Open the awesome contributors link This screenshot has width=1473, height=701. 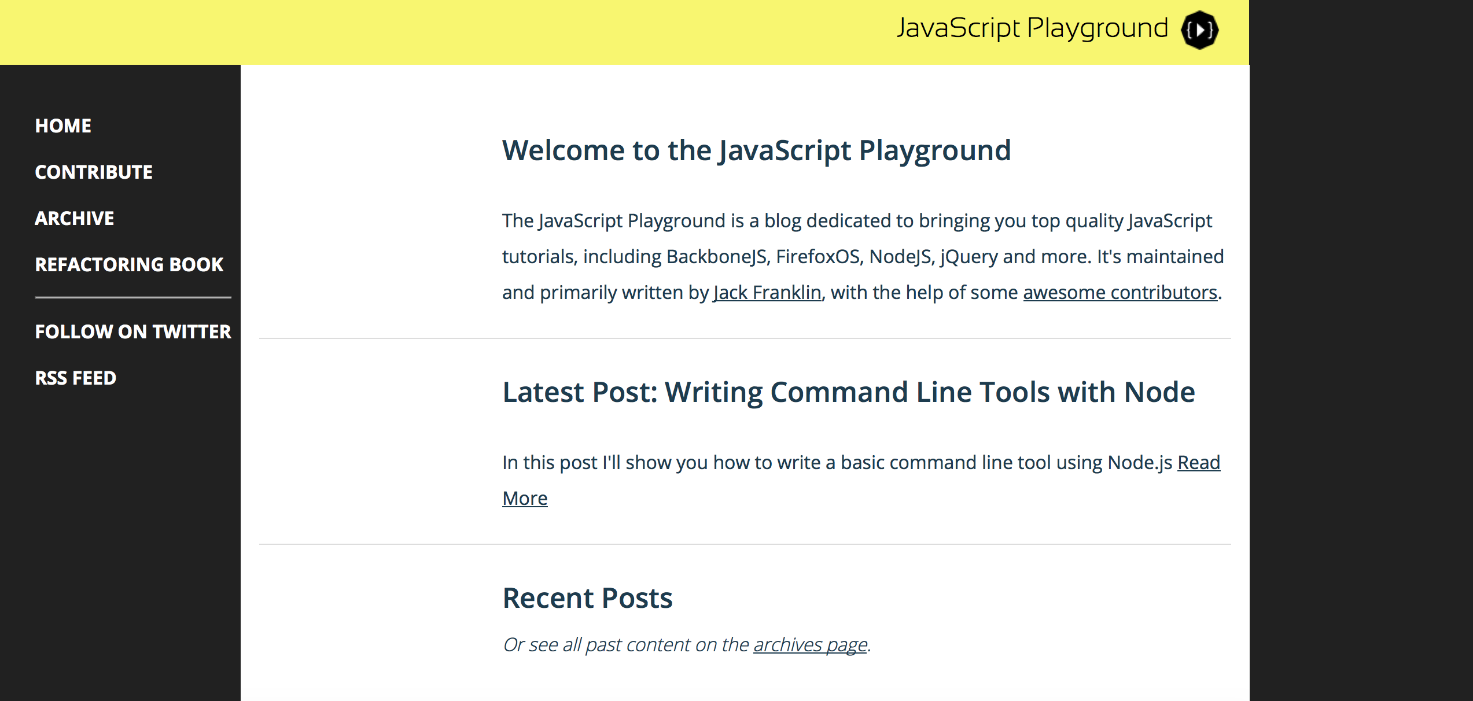click(x=1120, y=293)
